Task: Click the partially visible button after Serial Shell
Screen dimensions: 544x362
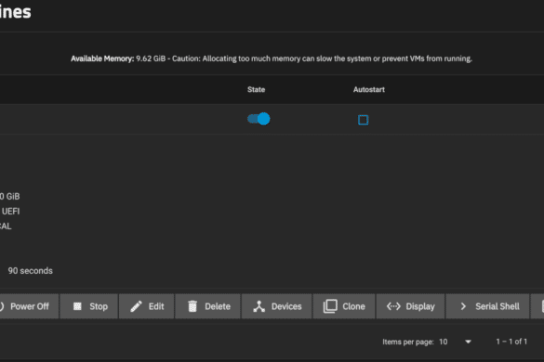Action: click(537, 306)
